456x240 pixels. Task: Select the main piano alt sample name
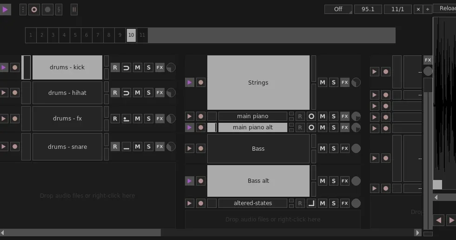click(253, 127)
